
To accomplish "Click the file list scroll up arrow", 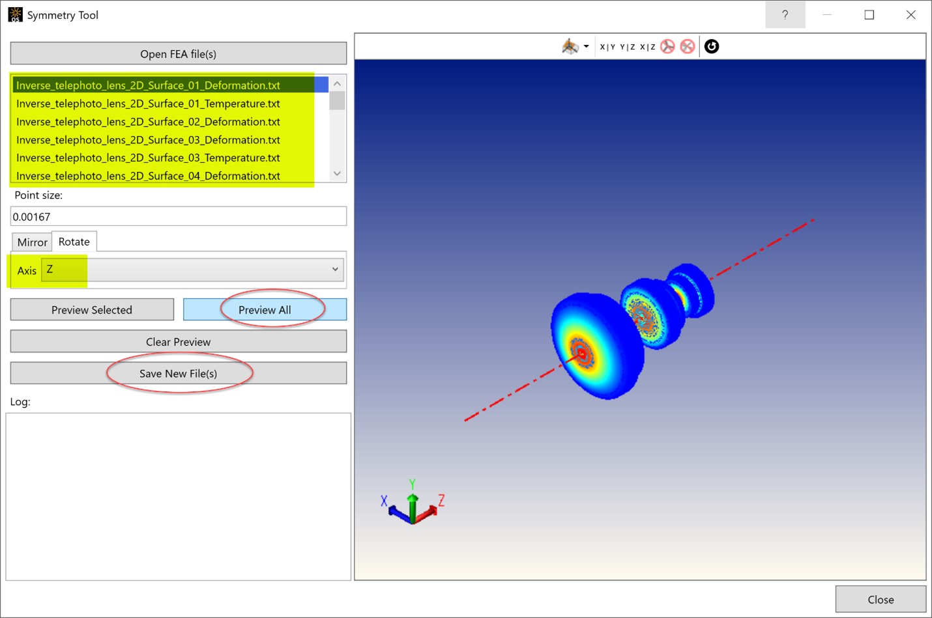I will (x=337, y=83).
